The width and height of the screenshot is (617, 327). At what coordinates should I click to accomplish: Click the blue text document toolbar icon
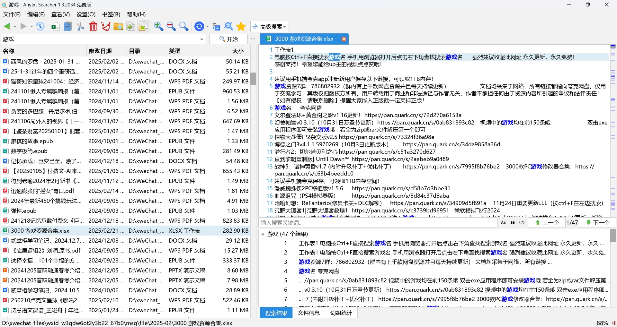click(x=67, y=27)
